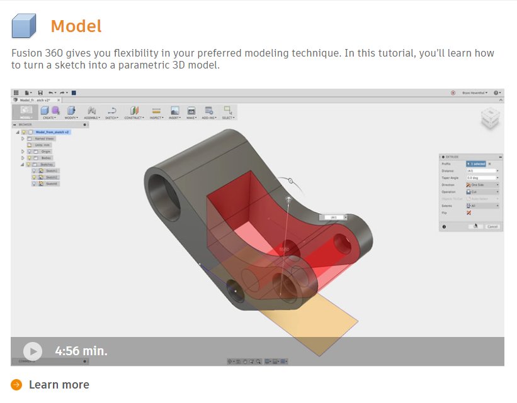Click the Save disk icon

40,93
